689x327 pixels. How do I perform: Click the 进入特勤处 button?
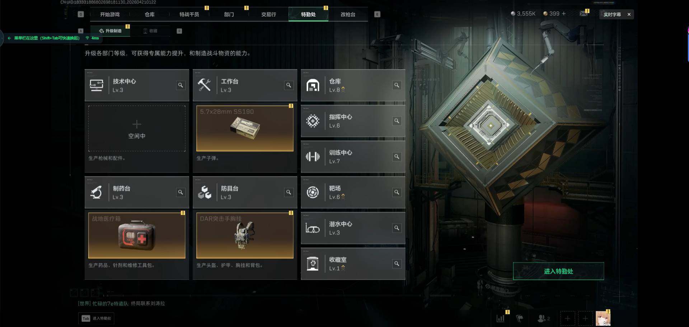click(558, 271)
